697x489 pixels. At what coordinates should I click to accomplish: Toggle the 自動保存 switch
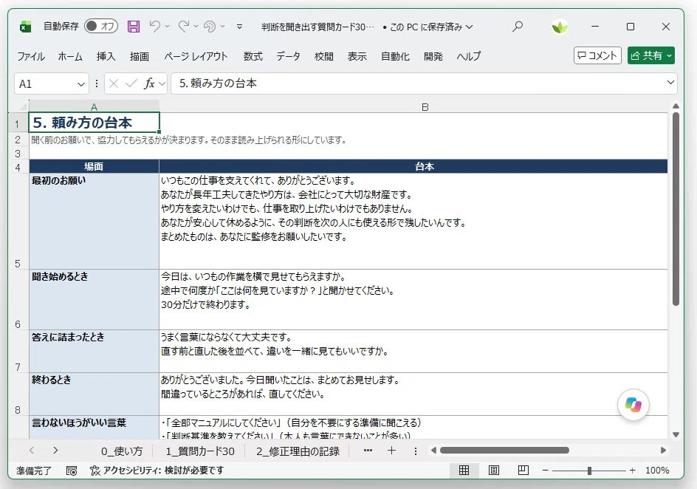pyautogui.click(x=101, y=27)
